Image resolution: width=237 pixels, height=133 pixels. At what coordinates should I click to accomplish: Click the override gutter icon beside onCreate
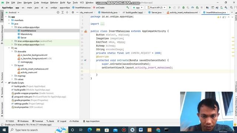(86, 60)
